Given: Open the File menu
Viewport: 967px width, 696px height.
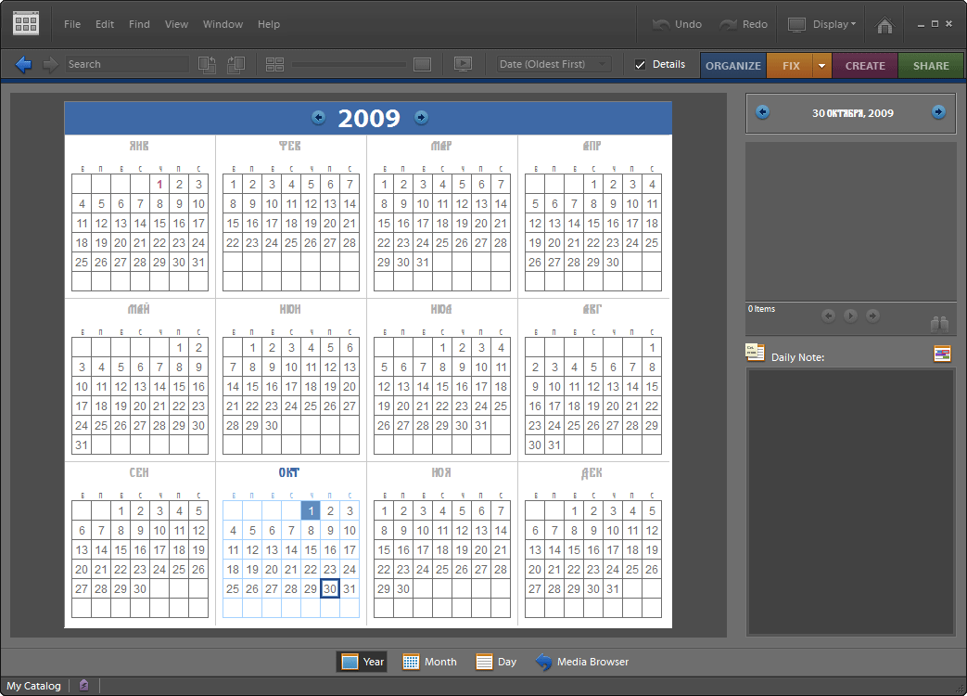Looking at the screenshot, I should (72, 24).
